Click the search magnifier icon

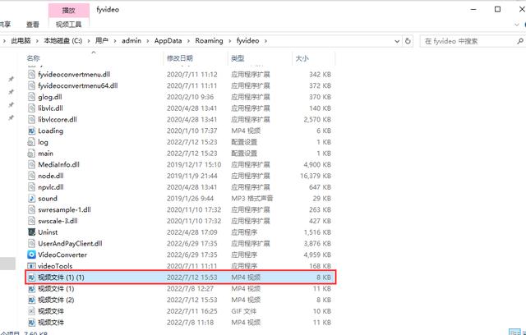[x=519, y=41]
